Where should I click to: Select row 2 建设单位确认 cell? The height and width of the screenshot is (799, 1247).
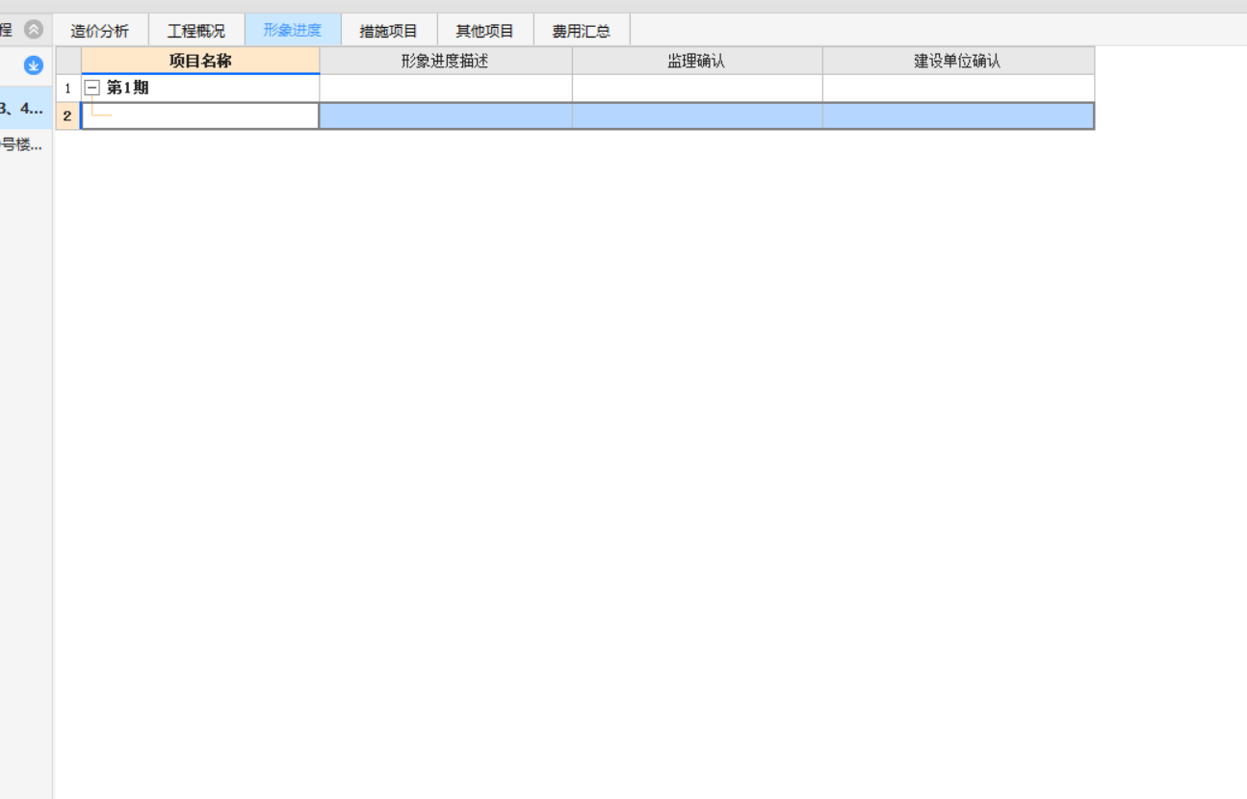coord(958,116)
